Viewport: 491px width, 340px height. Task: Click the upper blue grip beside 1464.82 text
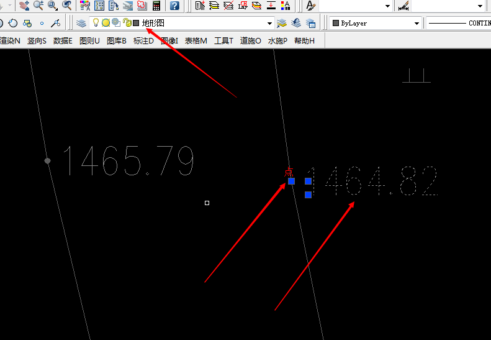click(308, 181)
